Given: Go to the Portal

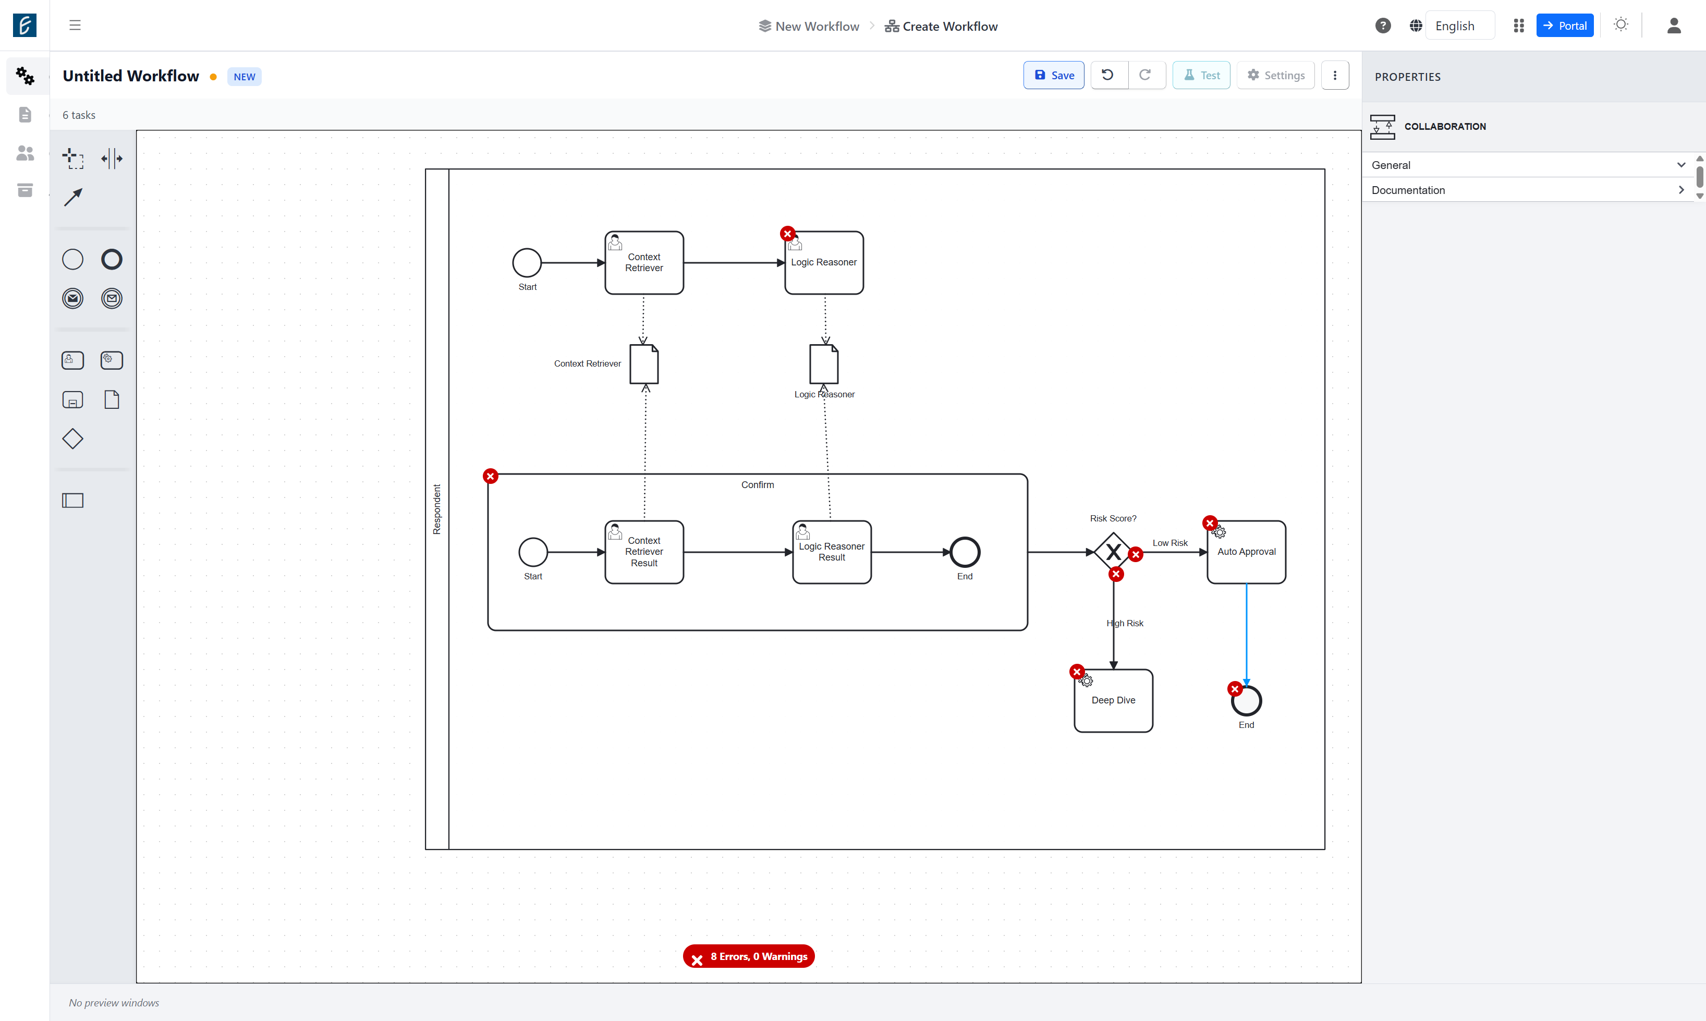Looking at the screenshot, I should (x=1564, y=26).
